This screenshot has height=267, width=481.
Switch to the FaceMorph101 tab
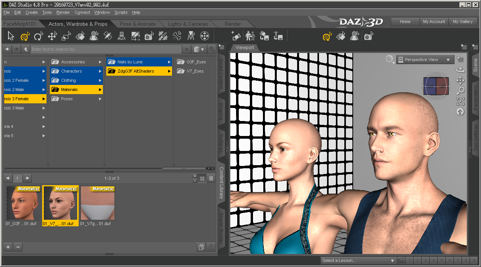click(20, 24)
